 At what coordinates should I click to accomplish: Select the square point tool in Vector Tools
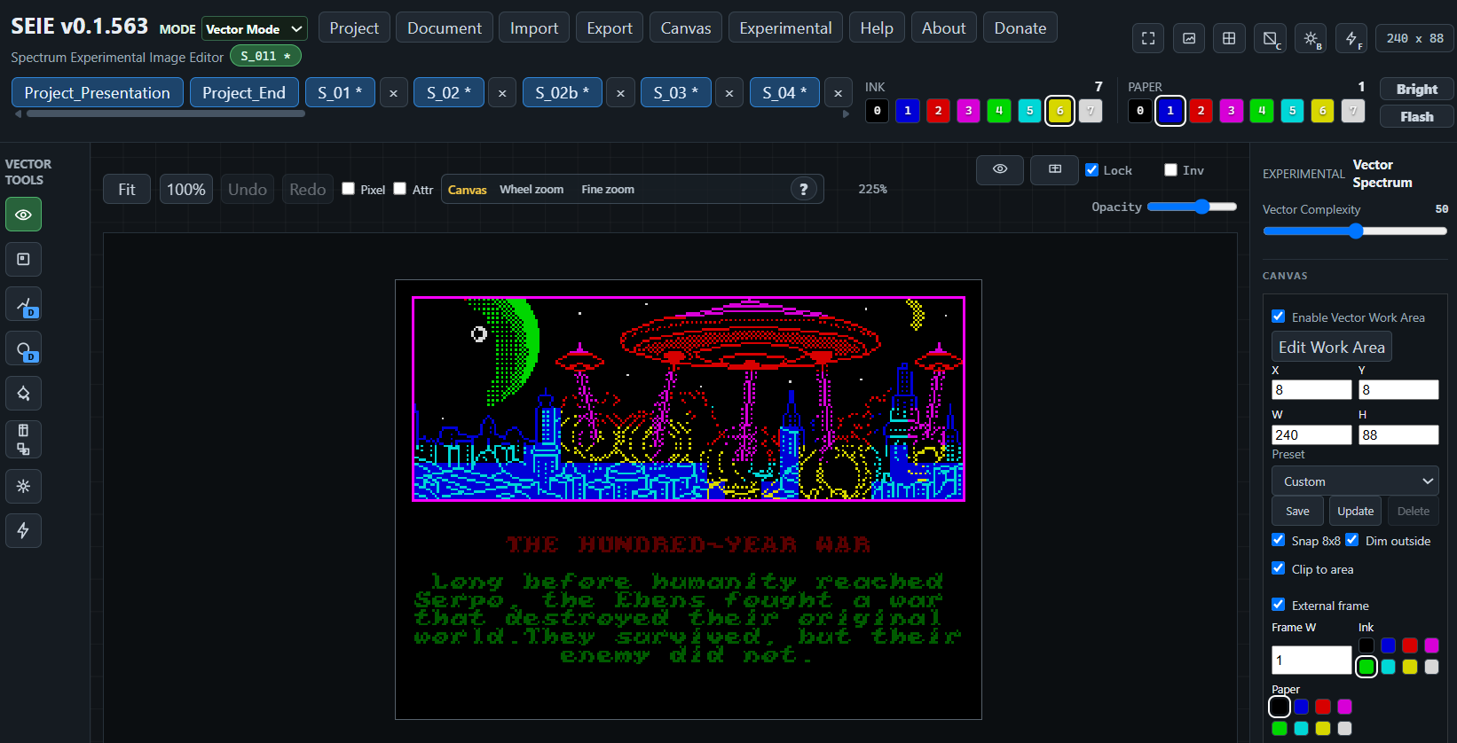pos(23,259)
